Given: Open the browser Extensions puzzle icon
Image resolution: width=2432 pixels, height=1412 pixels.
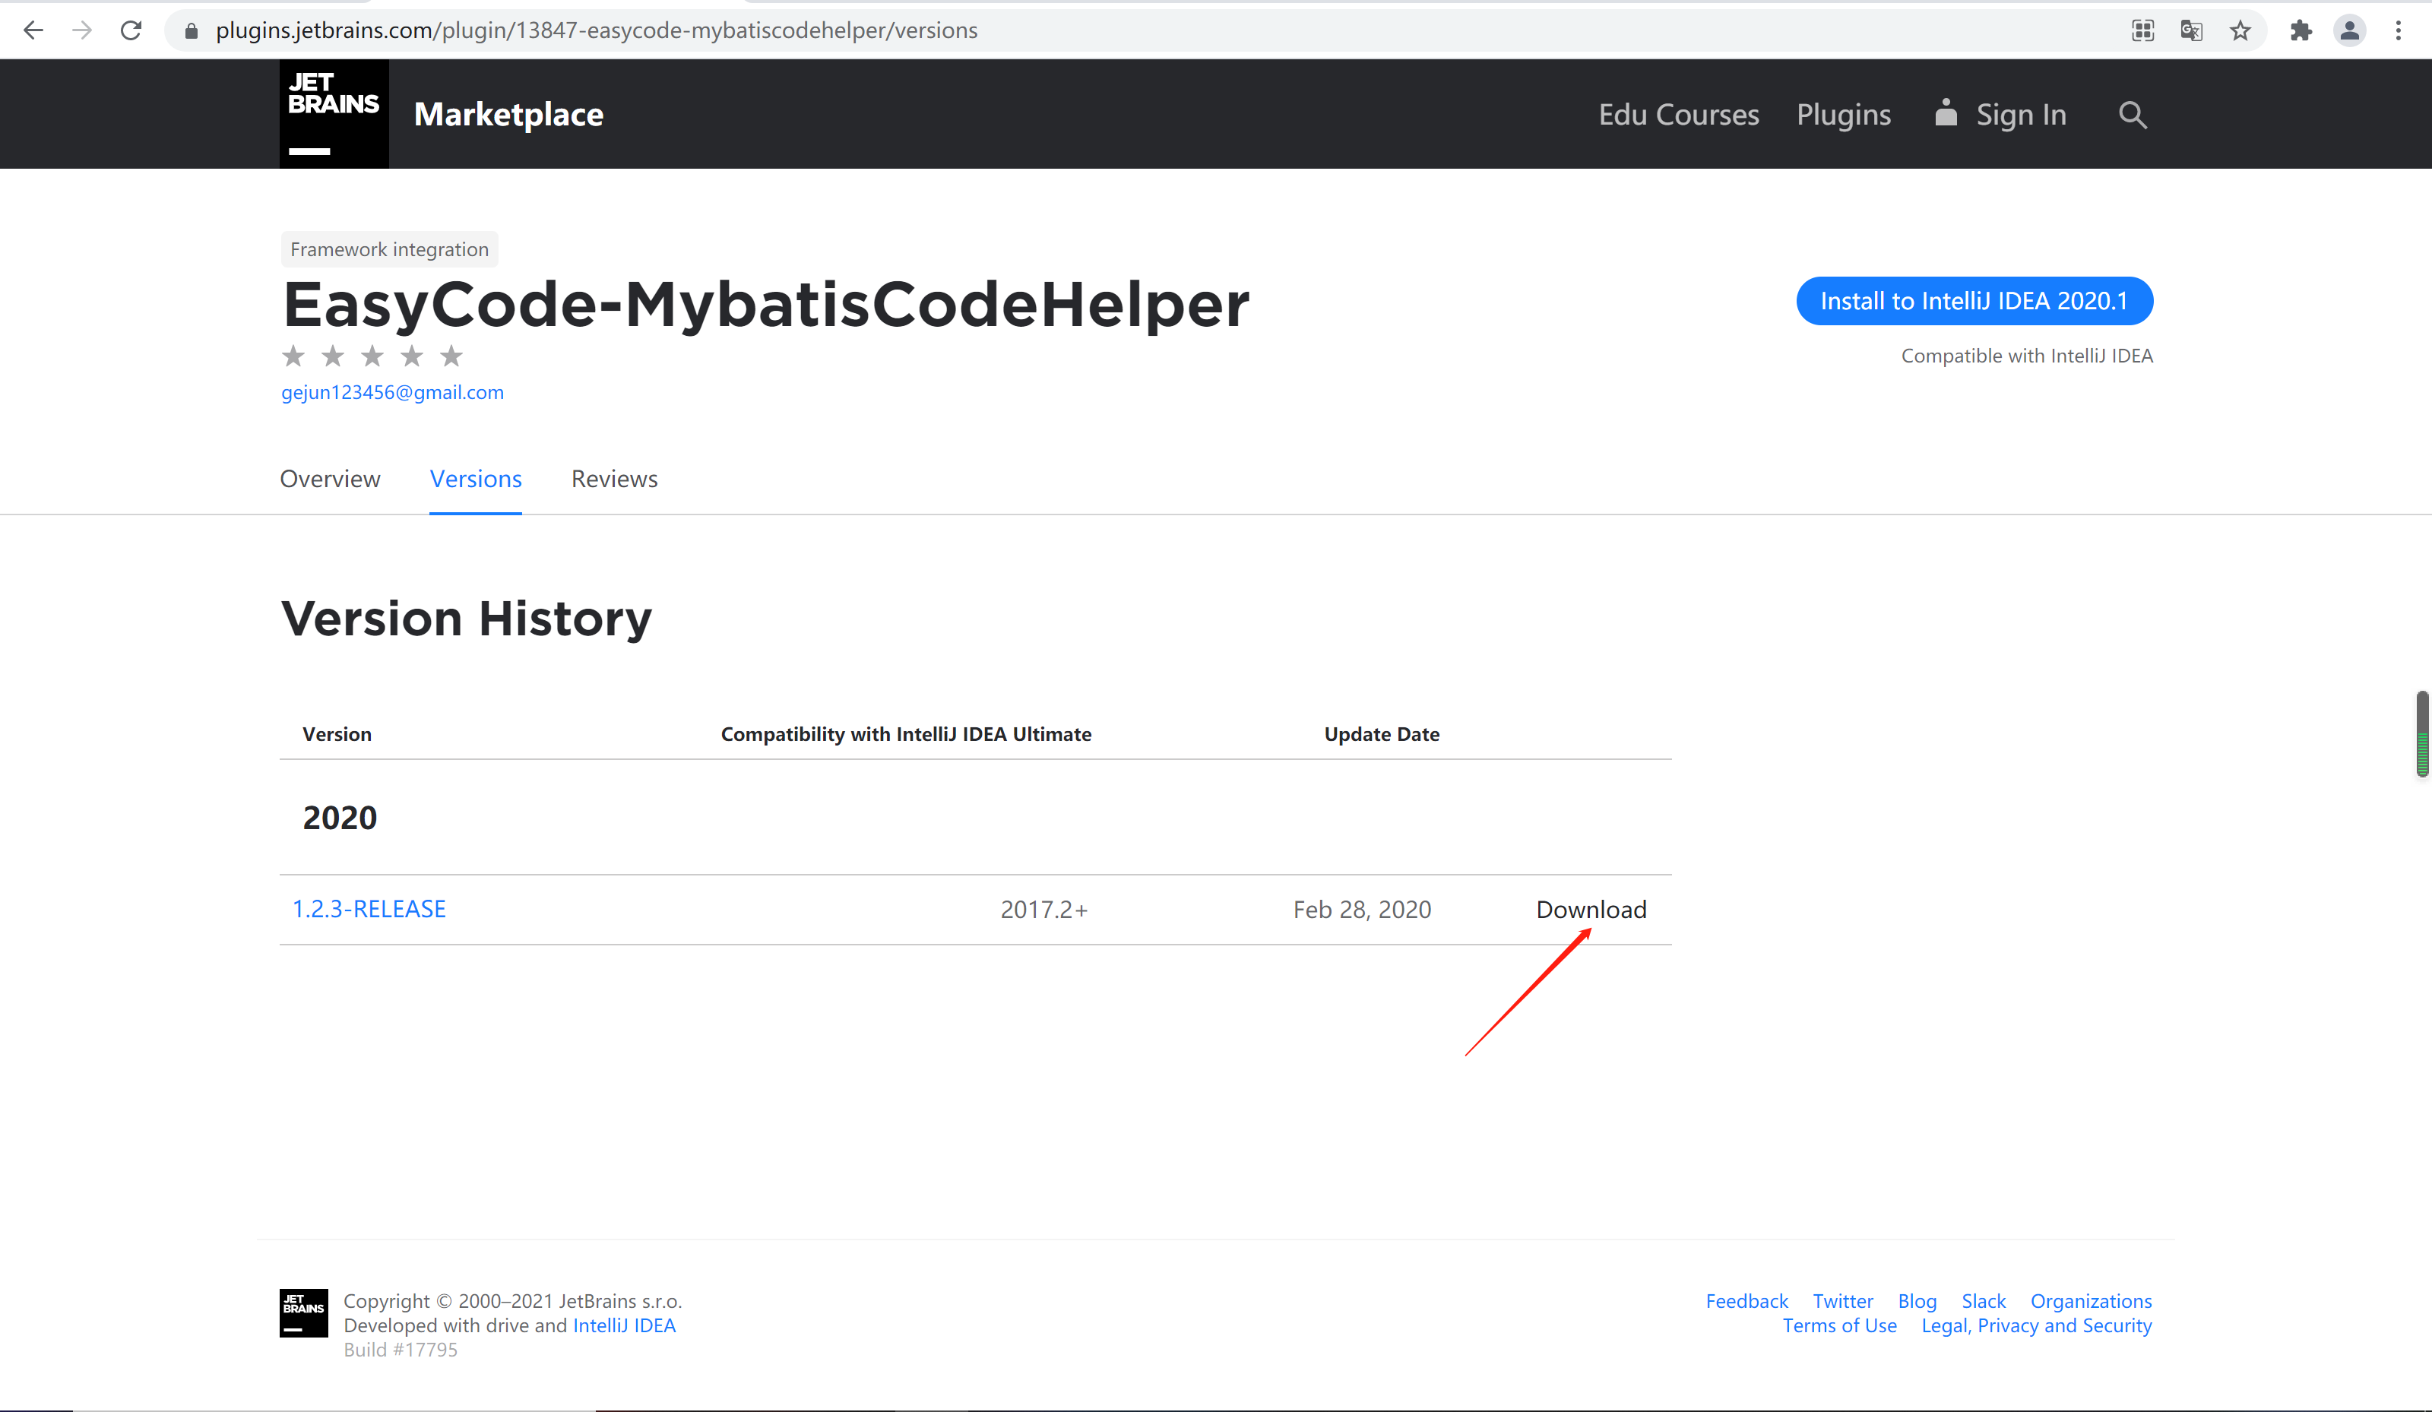Looking at the screenshot, I should 2301,30.
